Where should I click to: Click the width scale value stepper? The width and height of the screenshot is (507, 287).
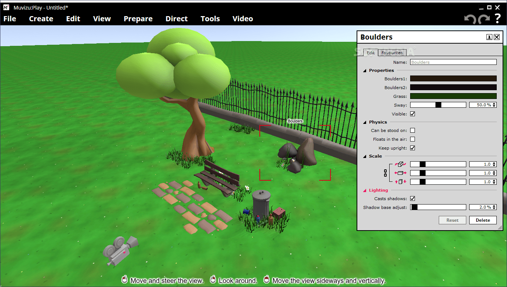click(x=494, y=173)
